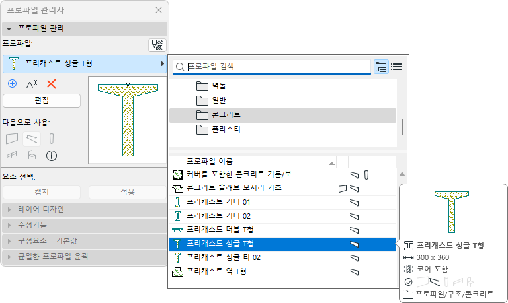Click the folder tree scrollbar thumb

pyautogui.click(x=402, y=127)
